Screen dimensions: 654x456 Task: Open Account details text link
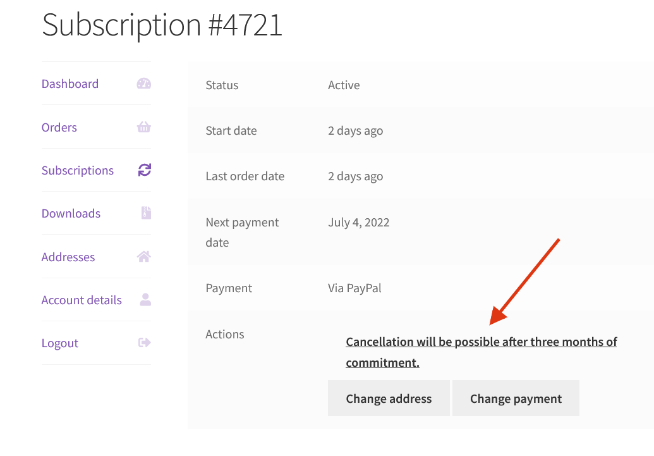[82, 300]
